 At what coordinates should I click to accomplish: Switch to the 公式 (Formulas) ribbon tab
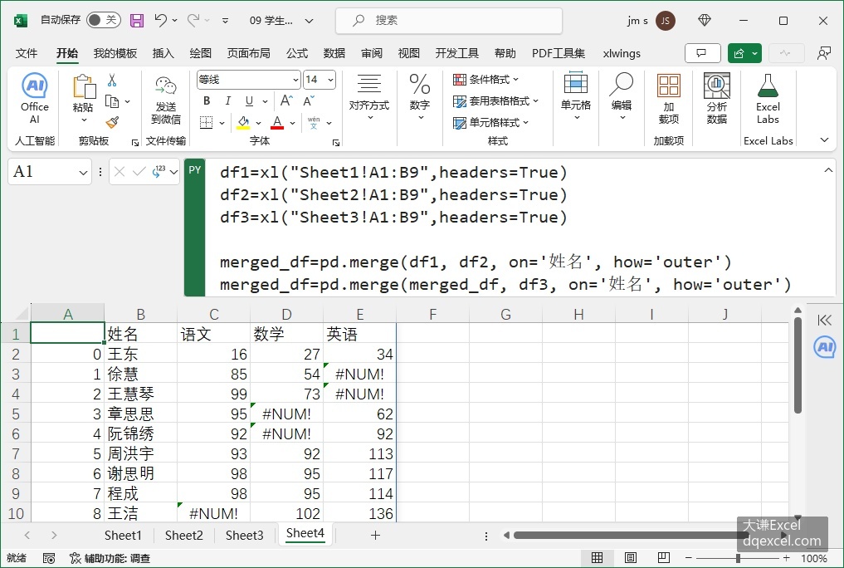(x=297, y=53)
